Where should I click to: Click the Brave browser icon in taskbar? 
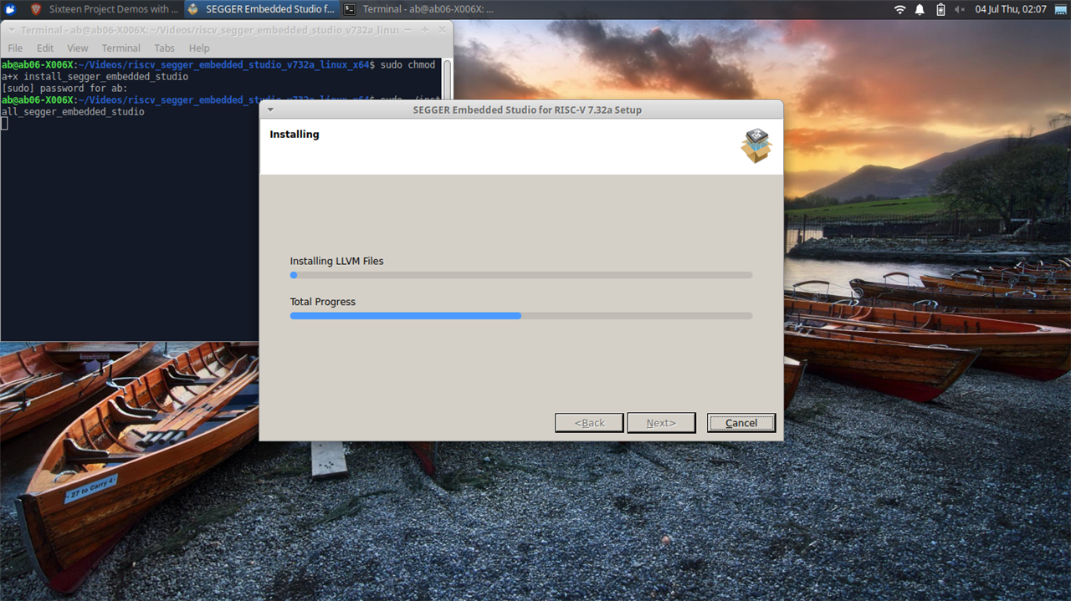(36, 9)
